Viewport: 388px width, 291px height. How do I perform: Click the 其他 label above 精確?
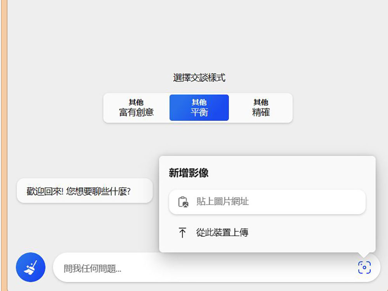[261, 102]
